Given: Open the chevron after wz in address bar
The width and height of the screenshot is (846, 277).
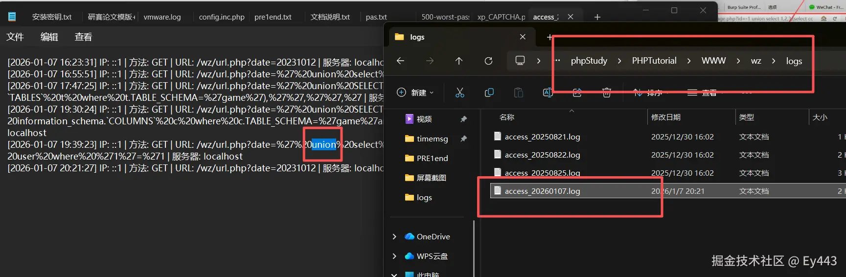Looking at the screenshot, I should pos(774,61).
